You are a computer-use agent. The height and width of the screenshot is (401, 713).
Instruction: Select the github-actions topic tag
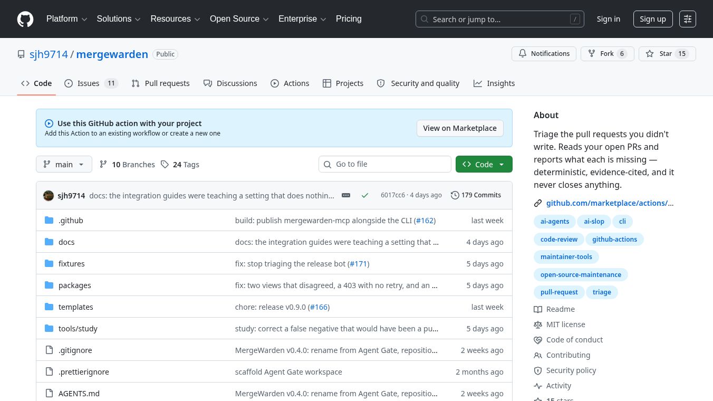(614, 240)
